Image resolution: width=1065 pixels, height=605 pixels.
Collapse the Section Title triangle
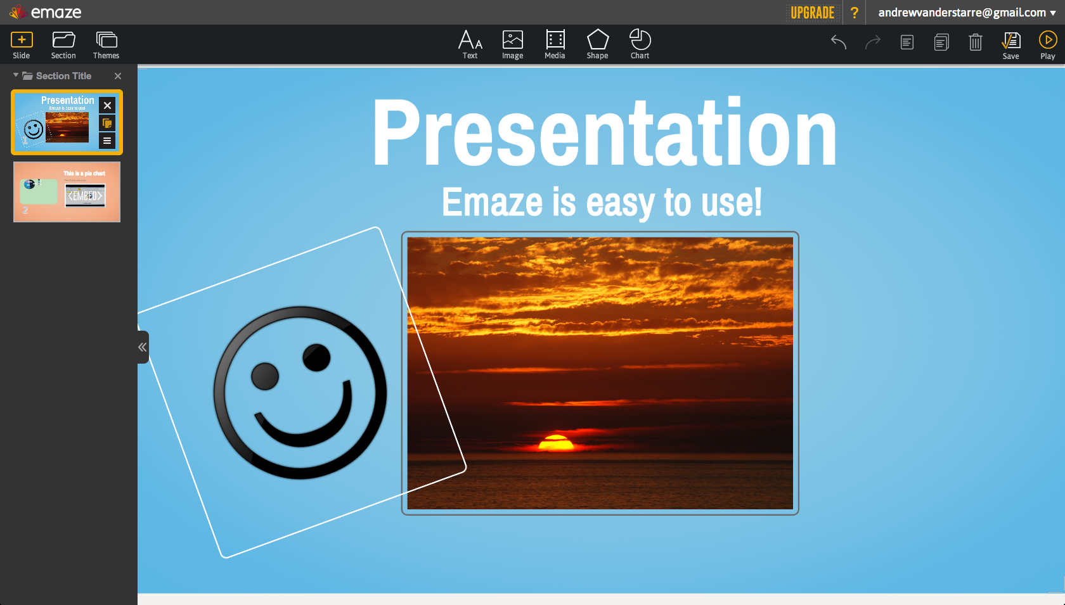pyautogui.click(x=16, y=75)
